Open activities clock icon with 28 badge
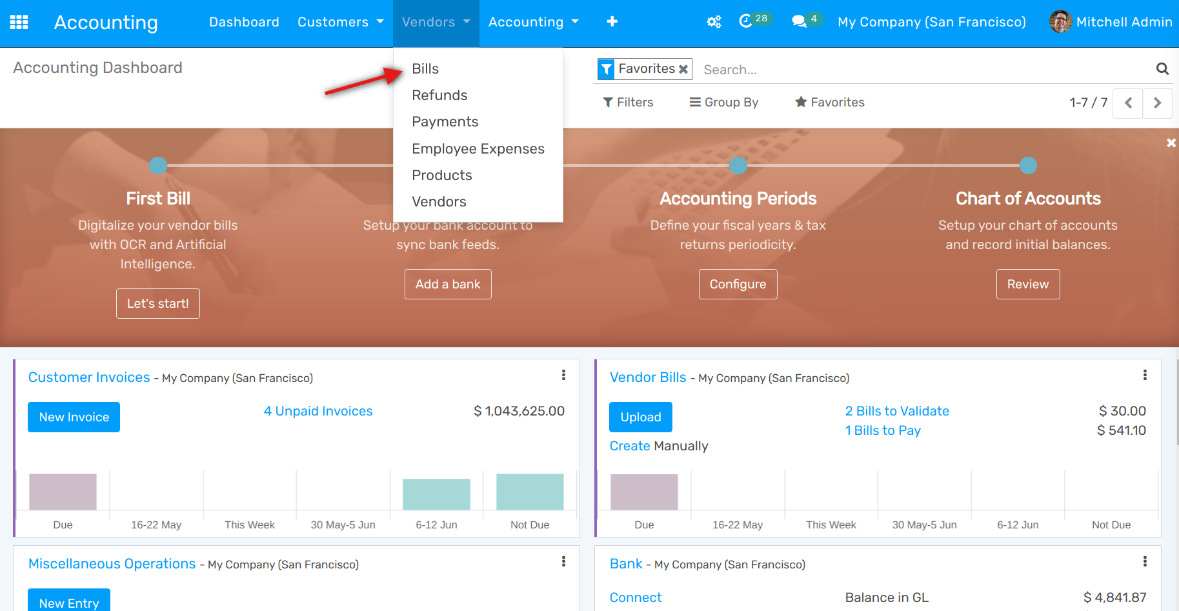This screenshot has width=1179, height=611. click(x=746, y=21)
